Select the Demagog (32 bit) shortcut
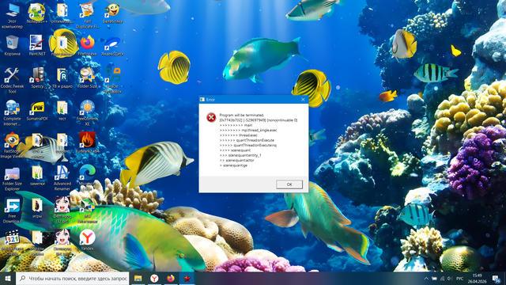The height and width of the screenshot is (285, 506). (x=62, y=210)
